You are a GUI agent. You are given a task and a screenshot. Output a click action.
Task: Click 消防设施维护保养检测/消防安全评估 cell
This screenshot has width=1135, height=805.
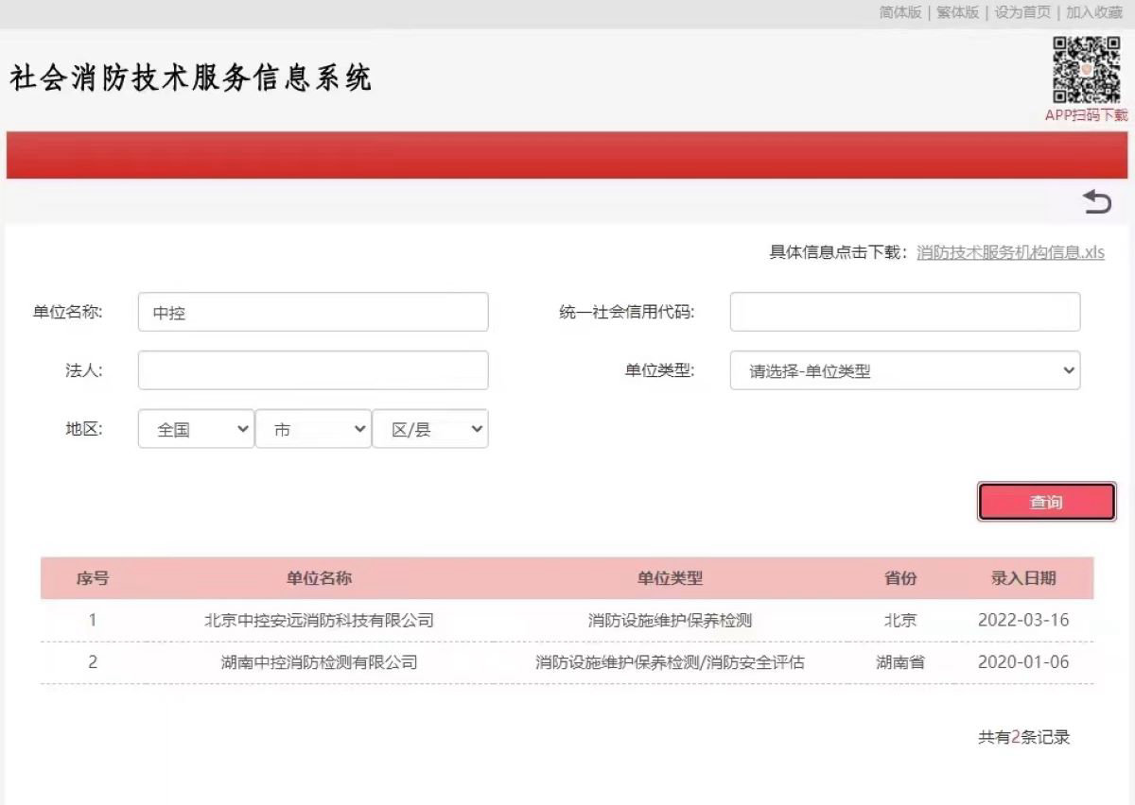click(x=670, y=662)
